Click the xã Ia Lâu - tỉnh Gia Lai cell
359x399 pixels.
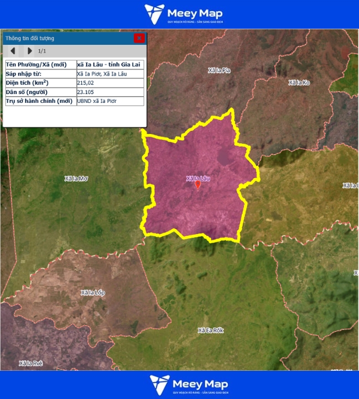point(110,65)
